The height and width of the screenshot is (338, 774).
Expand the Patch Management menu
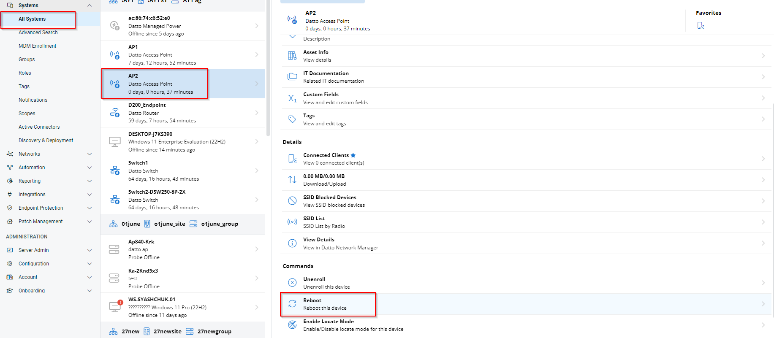click(x=90, y=222)
